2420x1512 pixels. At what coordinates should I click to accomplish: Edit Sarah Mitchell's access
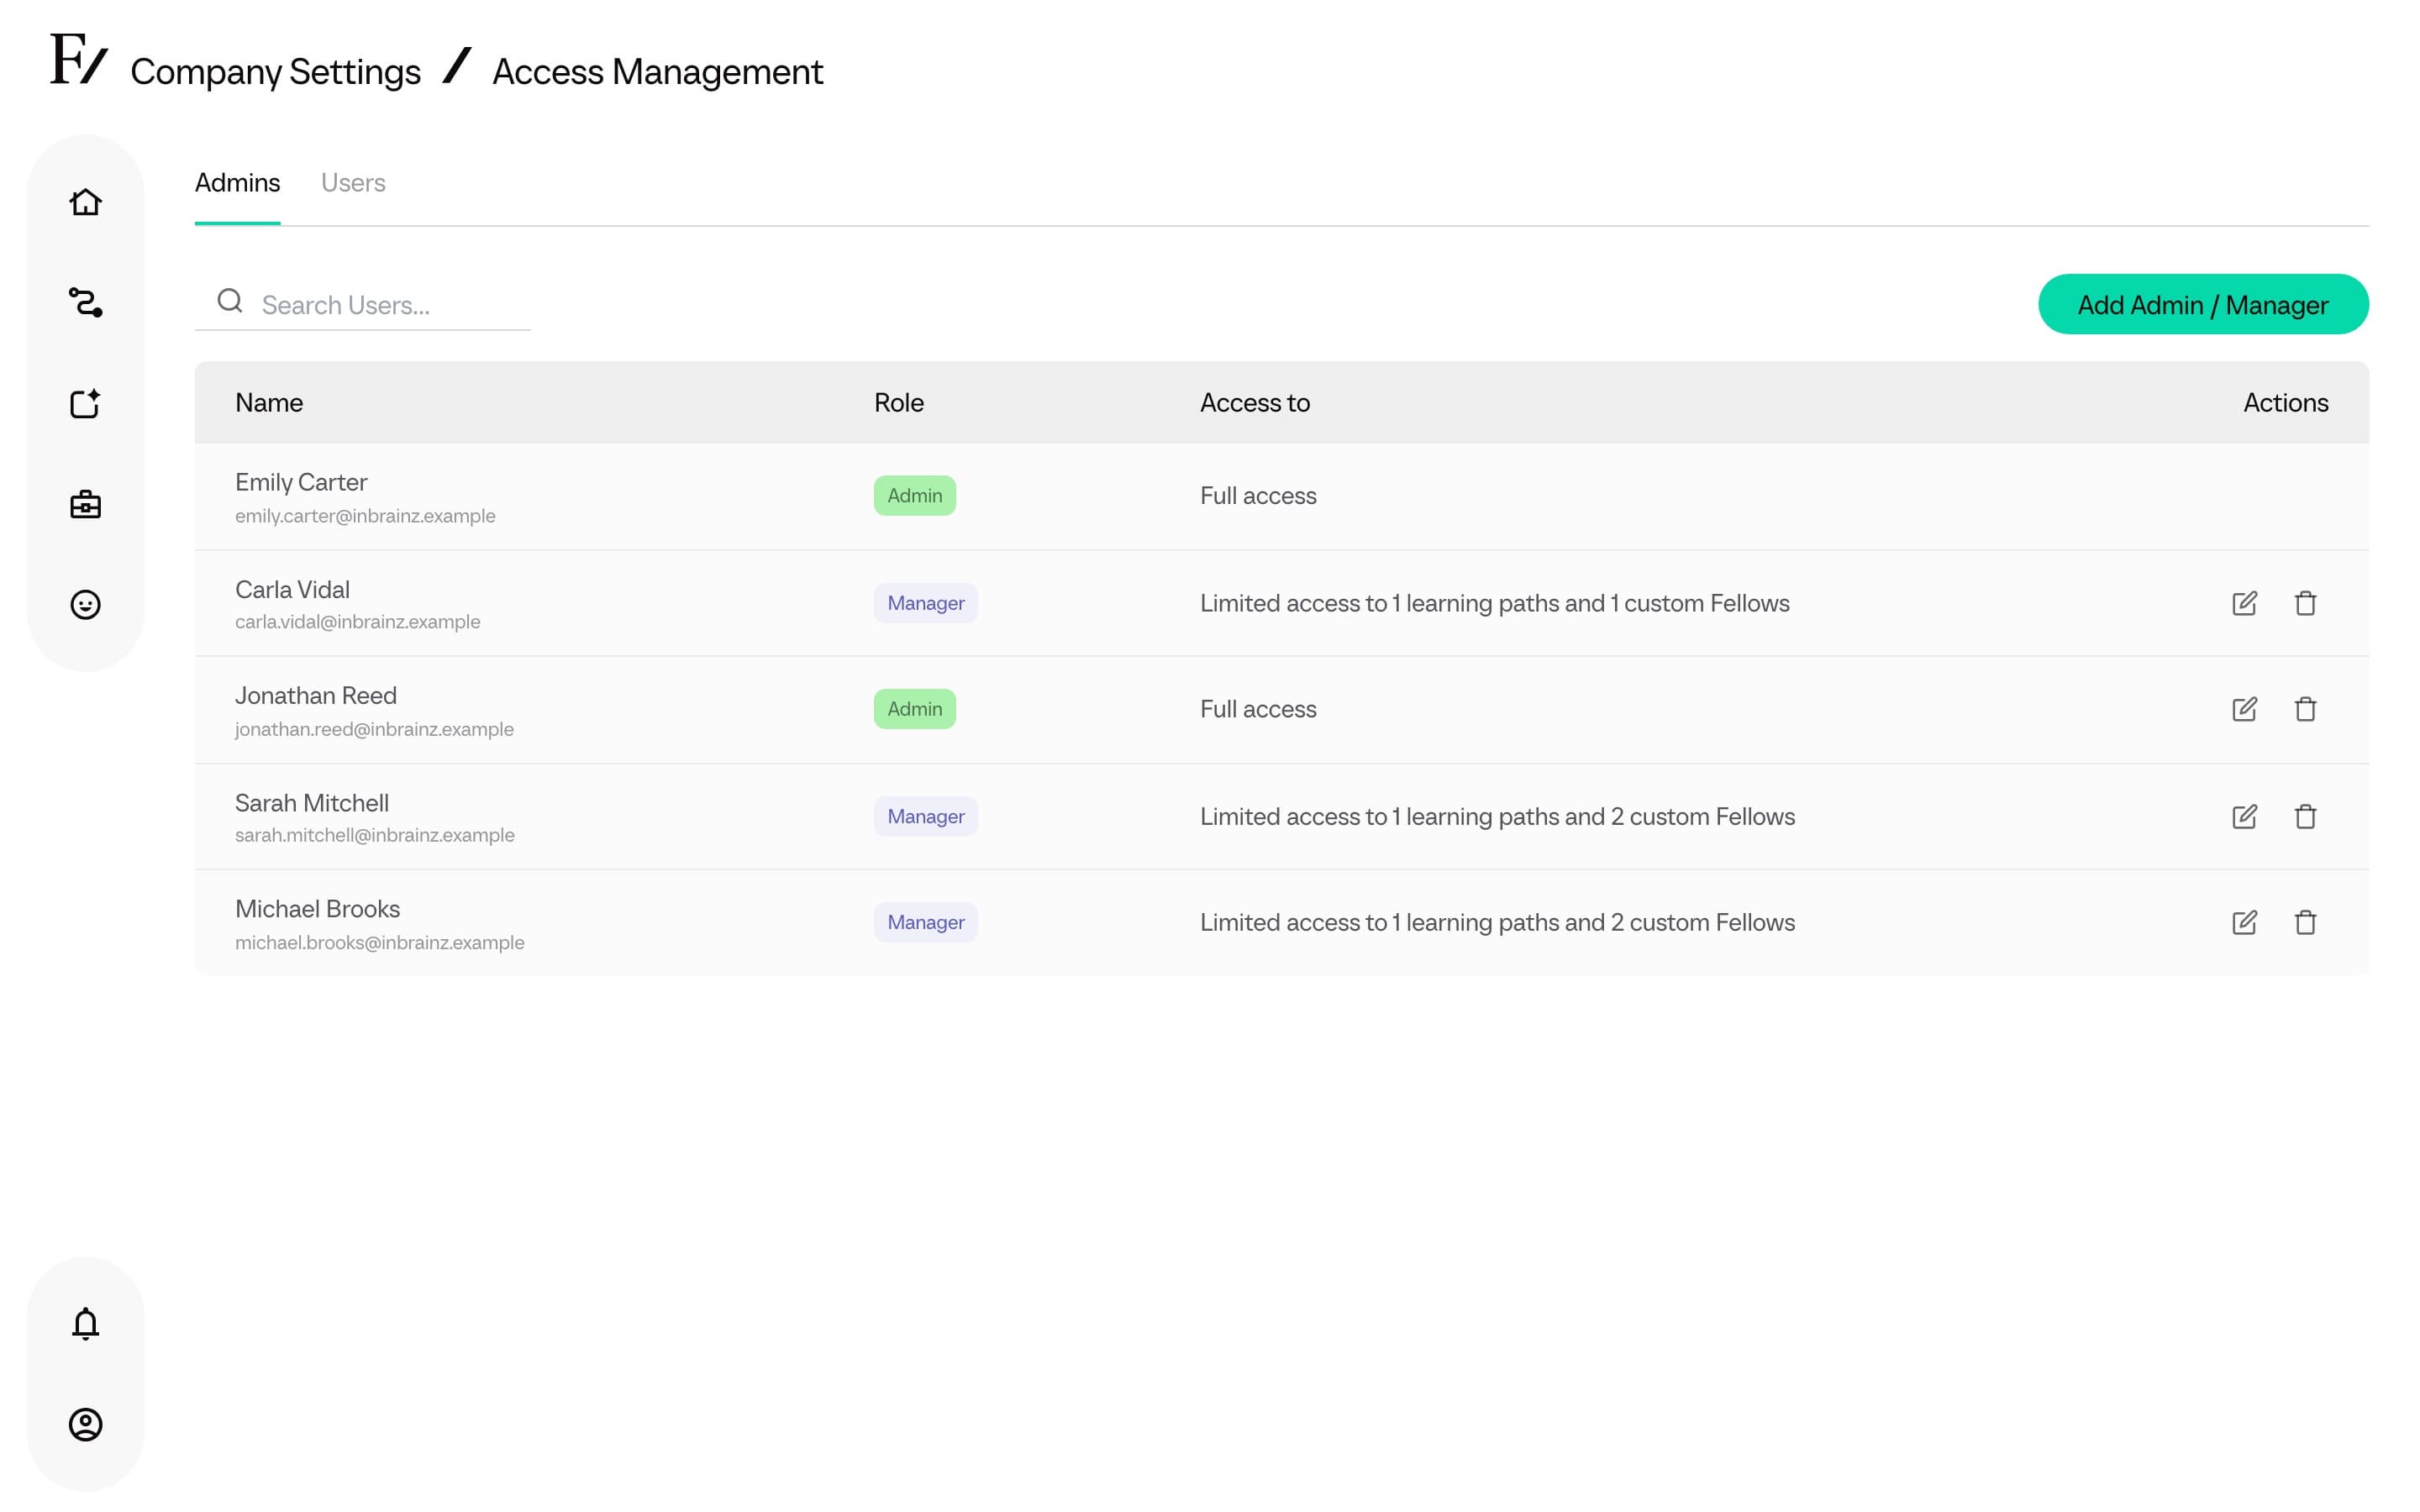coord(2244,817)
